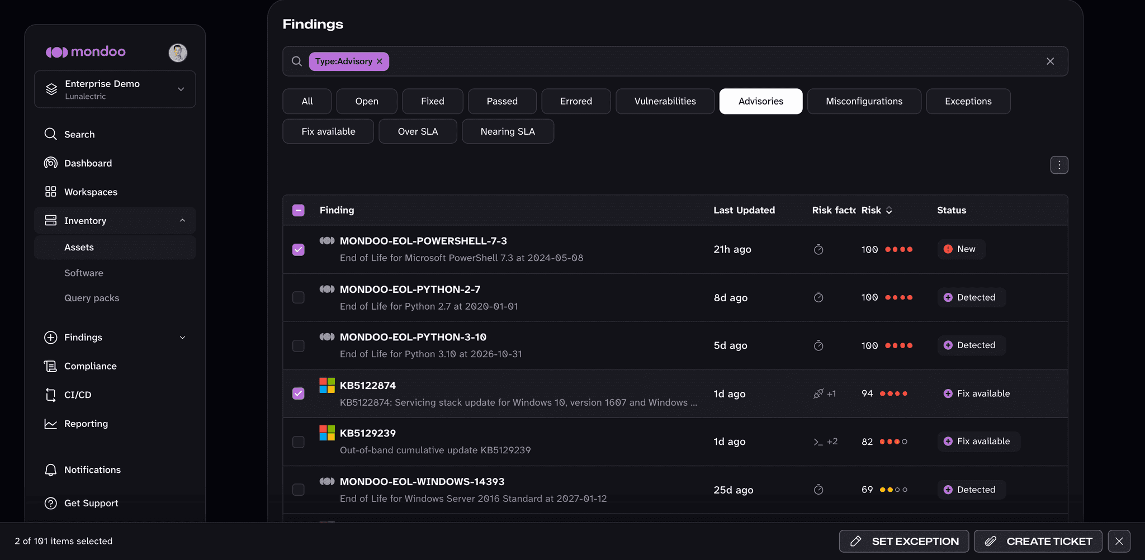Click the Search magnifier icon in sidebar
1145x560 pixels.
click(x=50, y=134)
